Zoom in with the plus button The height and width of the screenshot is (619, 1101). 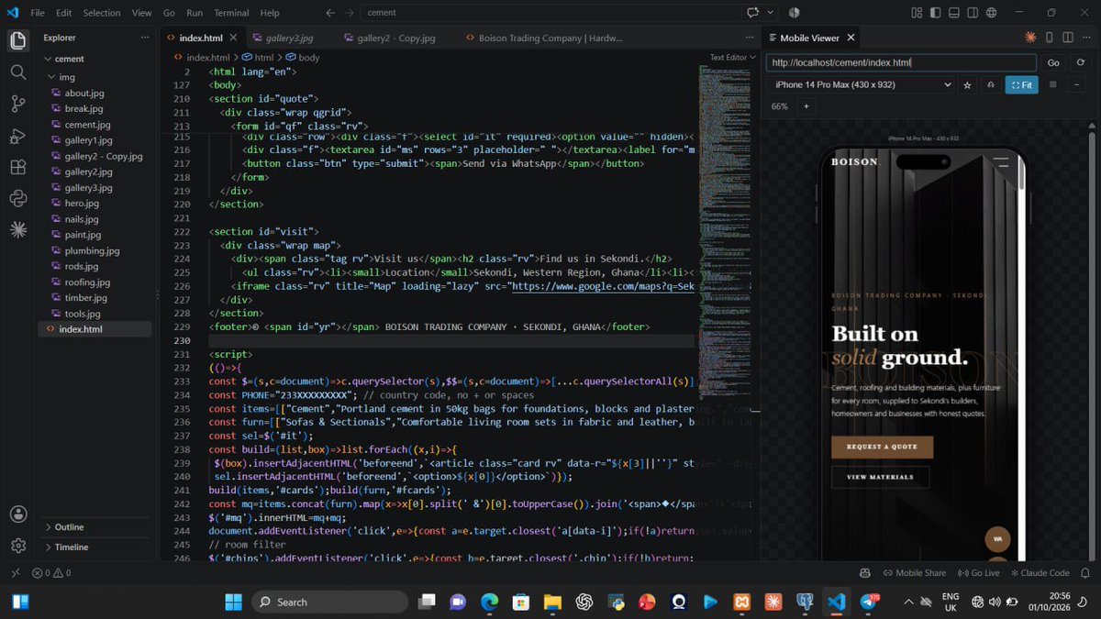806,106
